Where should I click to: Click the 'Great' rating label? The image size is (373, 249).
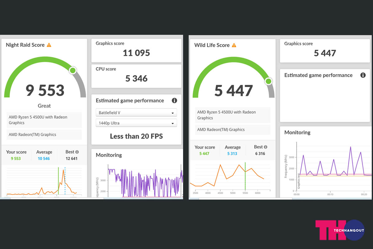click(x=44, y=106)
